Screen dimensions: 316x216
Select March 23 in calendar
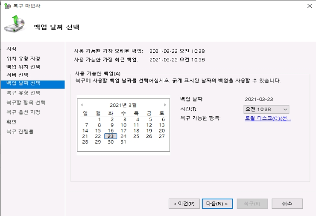coord(111,136)
